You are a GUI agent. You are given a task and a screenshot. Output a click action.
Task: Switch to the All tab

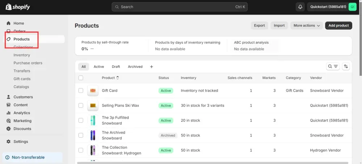(x=84, y=67)
